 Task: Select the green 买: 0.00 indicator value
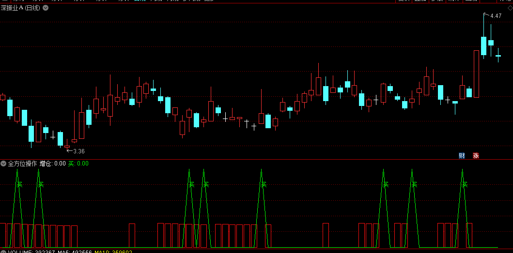coord(78,164)
